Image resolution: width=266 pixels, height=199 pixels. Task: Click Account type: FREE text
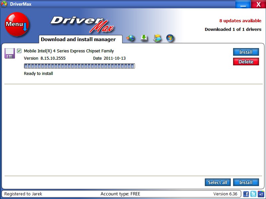(120, 194)
